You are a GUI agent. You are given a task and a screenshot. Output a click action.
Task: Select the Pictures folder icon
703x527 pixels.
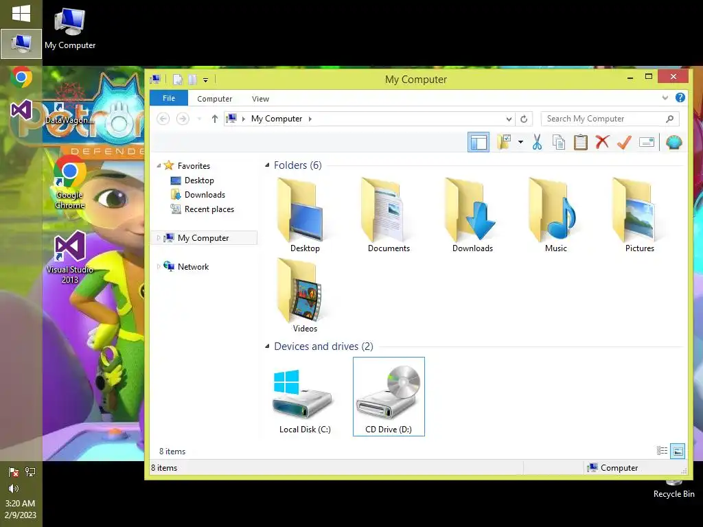point(640,215)
